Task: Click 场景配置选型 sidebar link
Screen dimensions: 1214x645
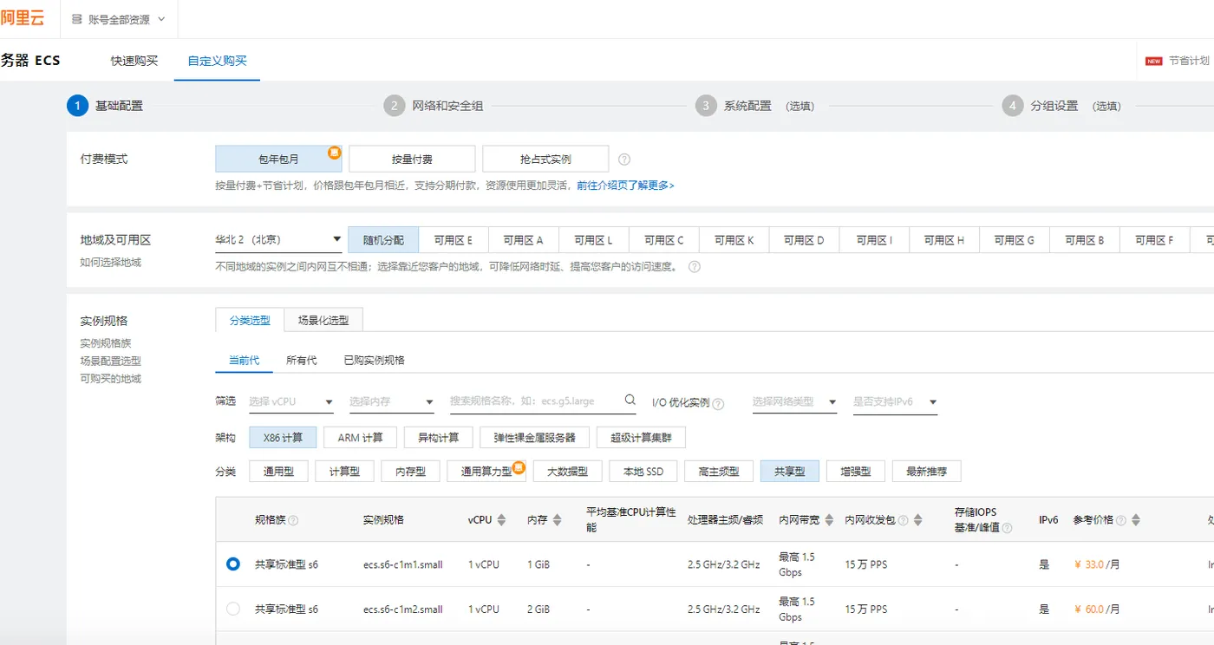Action: click(110, 361)
